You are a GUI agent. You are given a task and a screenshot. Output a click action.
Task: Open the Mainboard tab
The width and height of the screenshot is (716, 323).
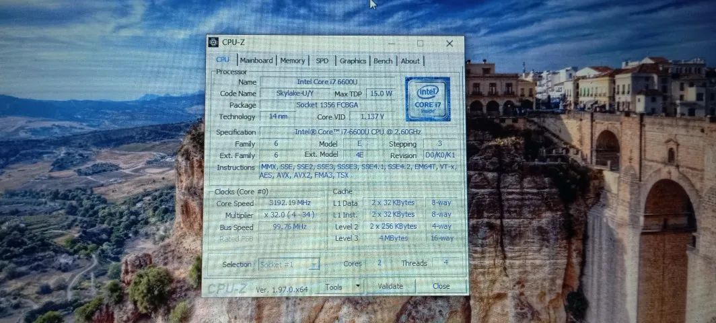point(256,61)
